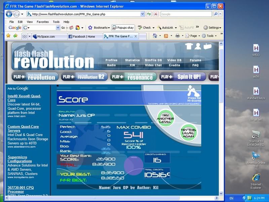This screenshot has height=202, width=269.
Task: Open recent pages dropdown next to Forward
Action: click(x=22, y=14)
